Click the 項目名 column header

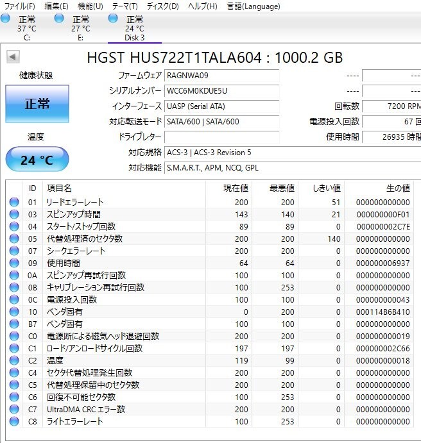coord(124,188)
